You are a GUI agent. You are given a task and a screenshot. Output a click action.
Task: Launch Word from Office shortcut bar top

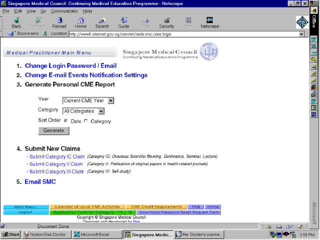313,39
